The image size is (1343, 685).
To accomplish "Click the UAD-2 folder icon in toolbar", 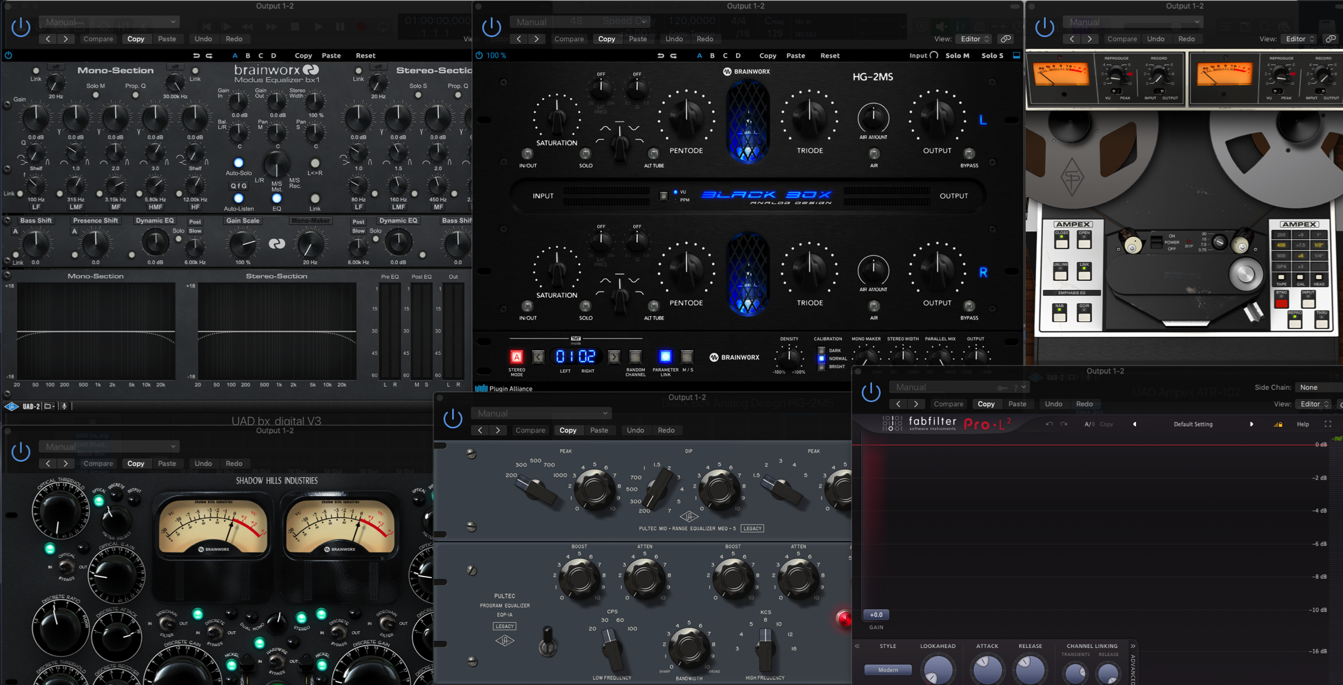I will tap(49, 406).
